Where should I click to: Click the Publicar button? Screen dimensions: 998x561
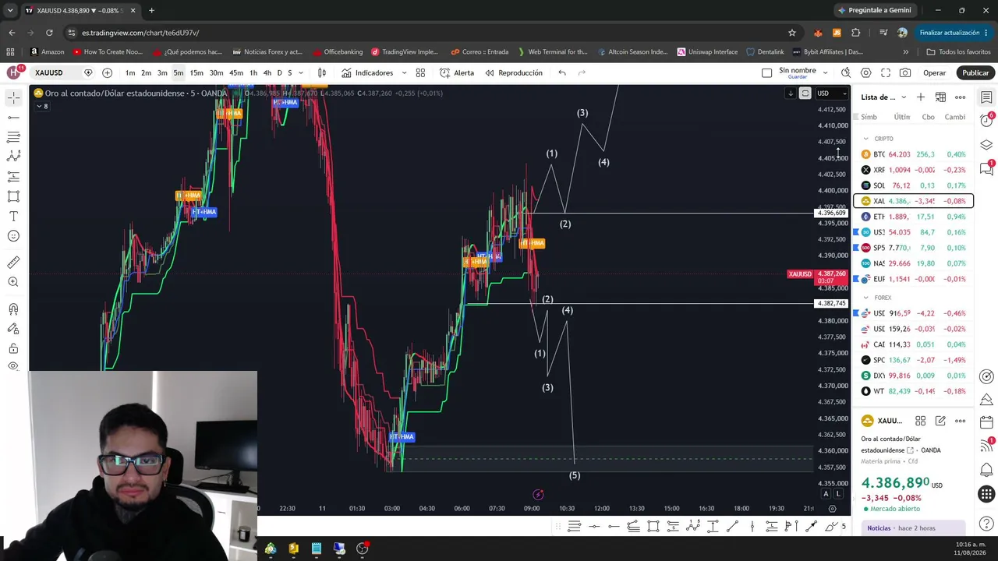[975, 73]
